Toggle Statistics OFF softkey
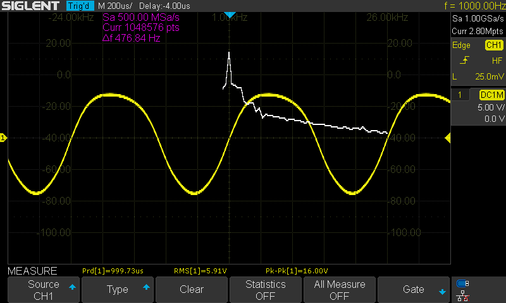The height and width of the screenshot is (303, 506). pyautogui.click(x=265, y=290)
